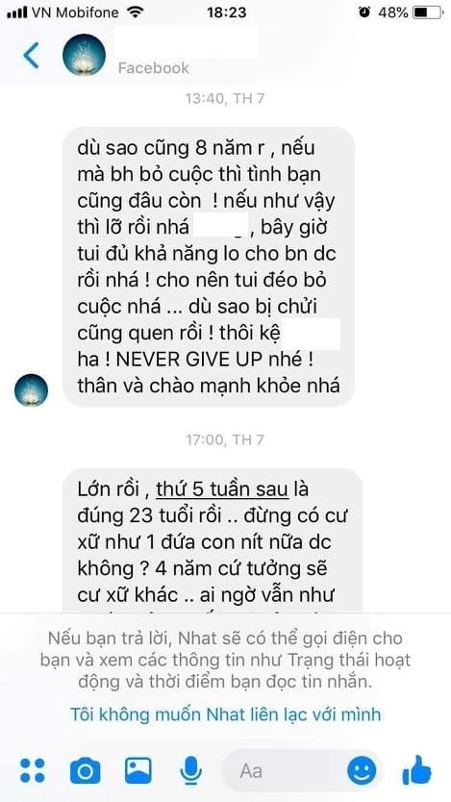This screenshot has height=802, width=451.
Task: Tap the 18:23 clock in status bar
Action: tap(225, 13)
